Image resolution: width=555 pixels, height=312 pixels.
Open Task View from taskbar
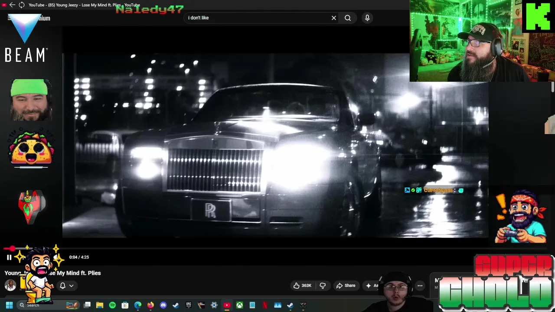(x=87, y=305)
